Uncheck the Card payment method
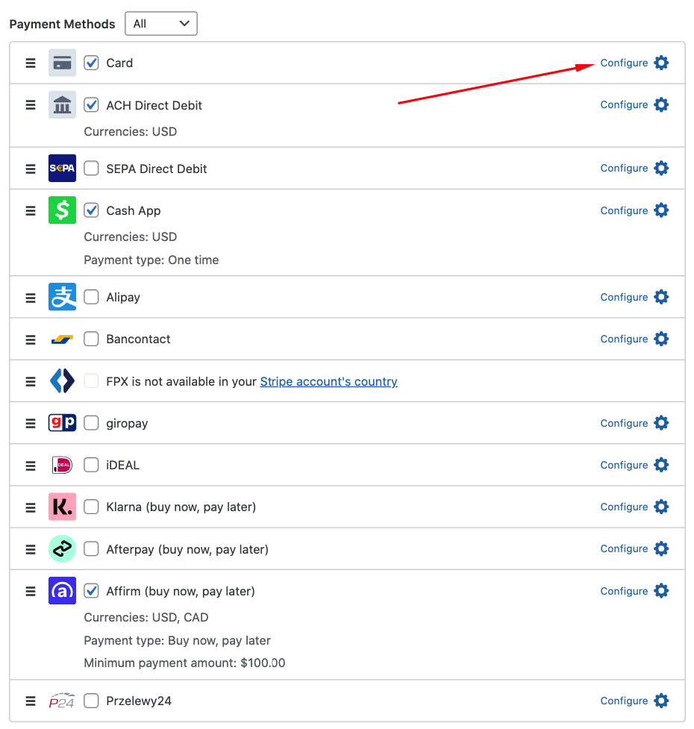The height and width of the screenshot is (729, 694). coord(91,63)
